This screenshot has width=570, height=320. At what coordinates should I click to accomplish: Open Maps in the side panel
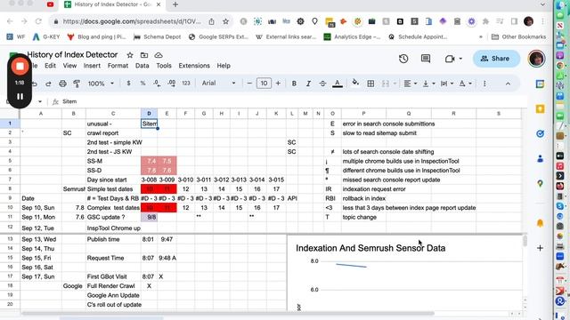coord(541,184)
